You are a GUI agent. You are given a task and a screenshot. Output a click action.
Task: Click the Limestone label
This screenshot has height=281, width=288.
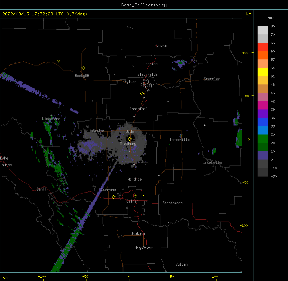coord(51,119)
